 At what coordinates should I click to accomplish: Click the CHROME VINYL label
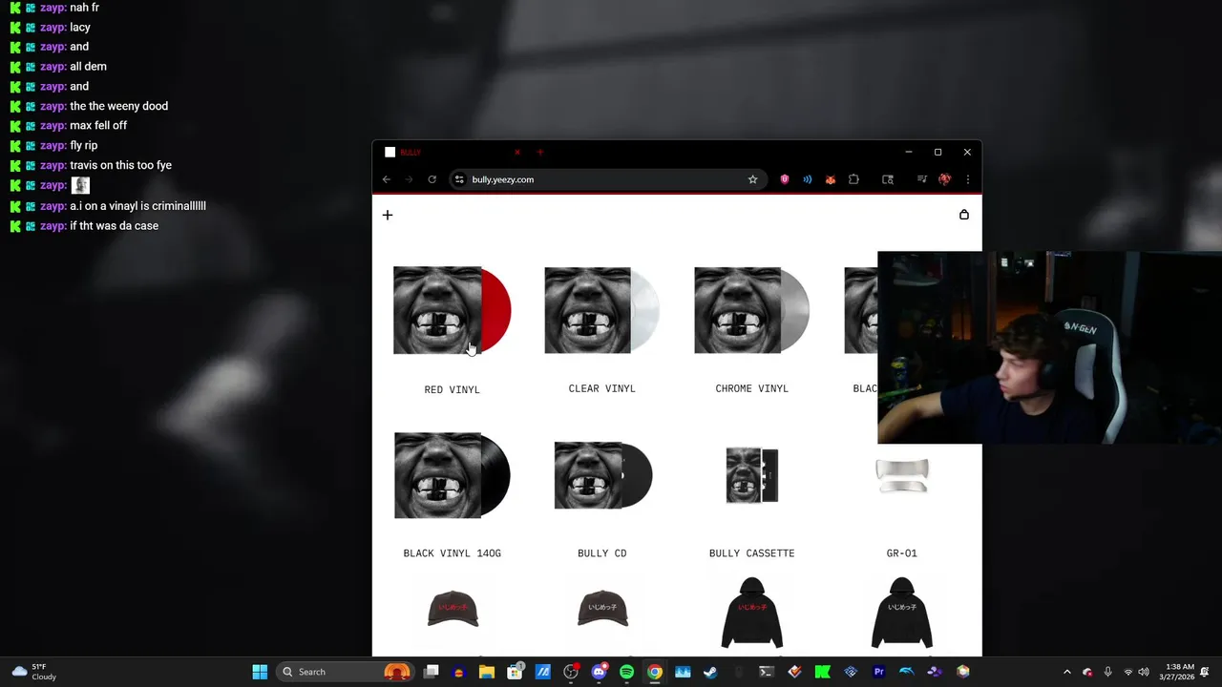(x=752, y=388)
